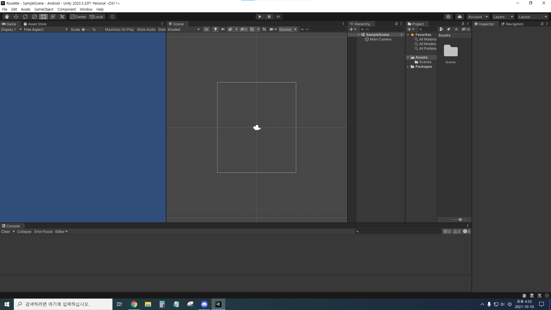This screenshot has height=310, width=551.
Task: Select Main Camera in Hierarchy
Action: [x=380, y=39]
